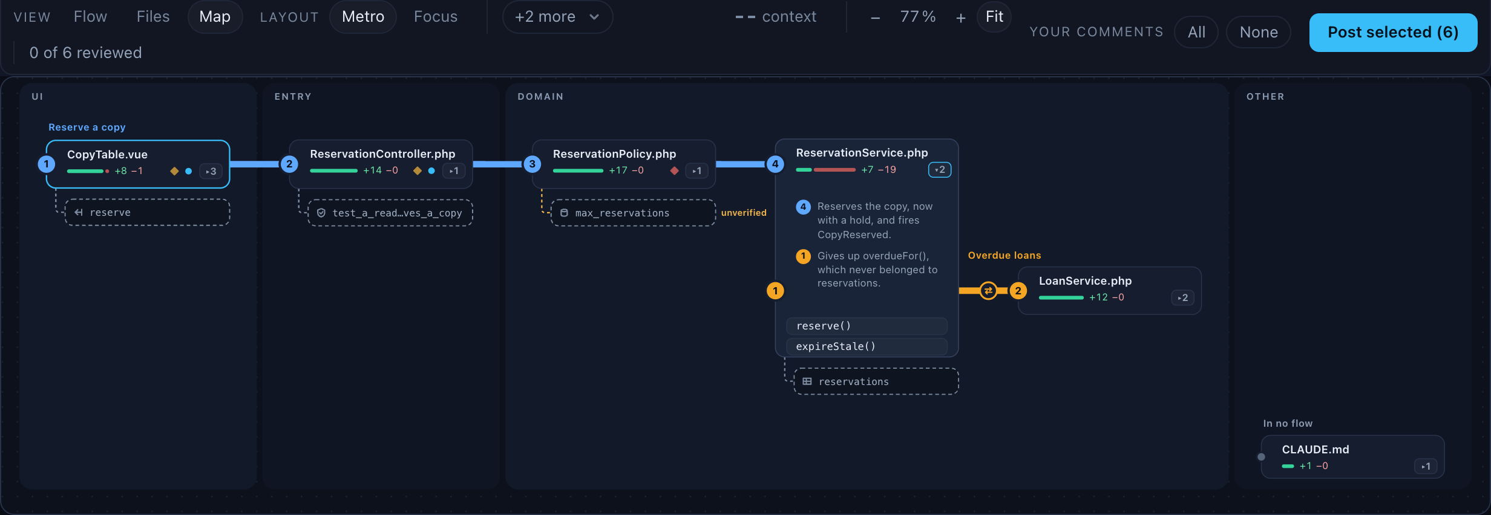Expand the 1 badge on CLAUDE.md
The width and height of the screenshot is (1491, 515).
[1426, 467]
